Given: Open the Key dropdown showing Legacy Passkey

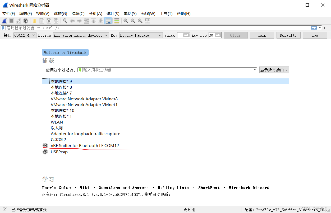Looking at the screenshot, I should (x=160, y=35).
